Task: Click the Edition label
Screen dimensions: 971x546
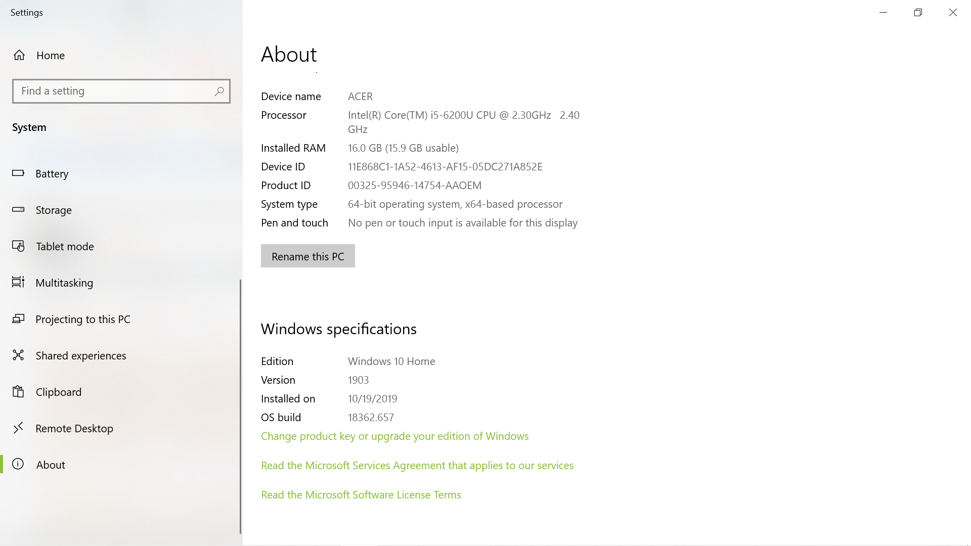Action: point(277,361)
